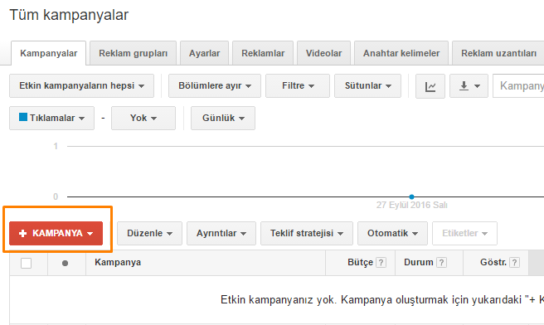Open the Tıklamalar metric dropdown

click(51, 118)
